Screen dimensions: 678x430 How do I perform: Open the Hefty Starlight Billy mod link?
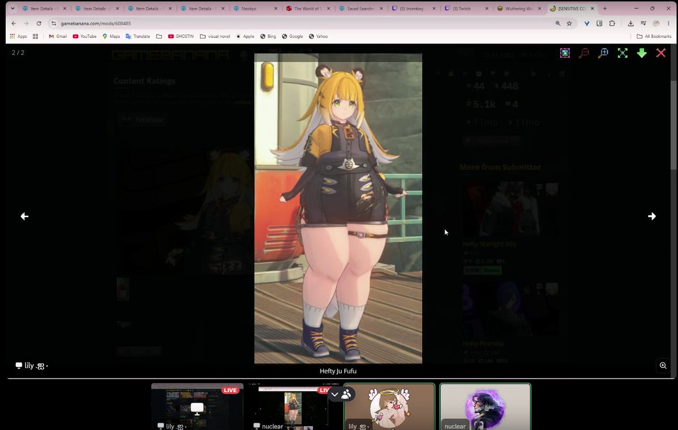click(x=490, y=244)
